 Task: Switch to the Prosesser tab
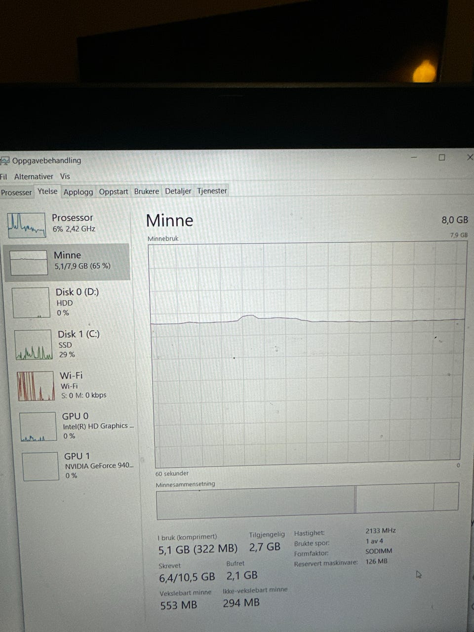pyautogui.click(x=16, y=193)
